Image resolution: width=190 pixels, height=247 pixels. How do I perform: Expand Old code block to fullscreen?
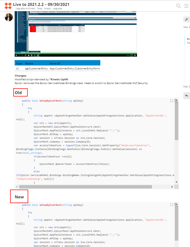point(172,101)
